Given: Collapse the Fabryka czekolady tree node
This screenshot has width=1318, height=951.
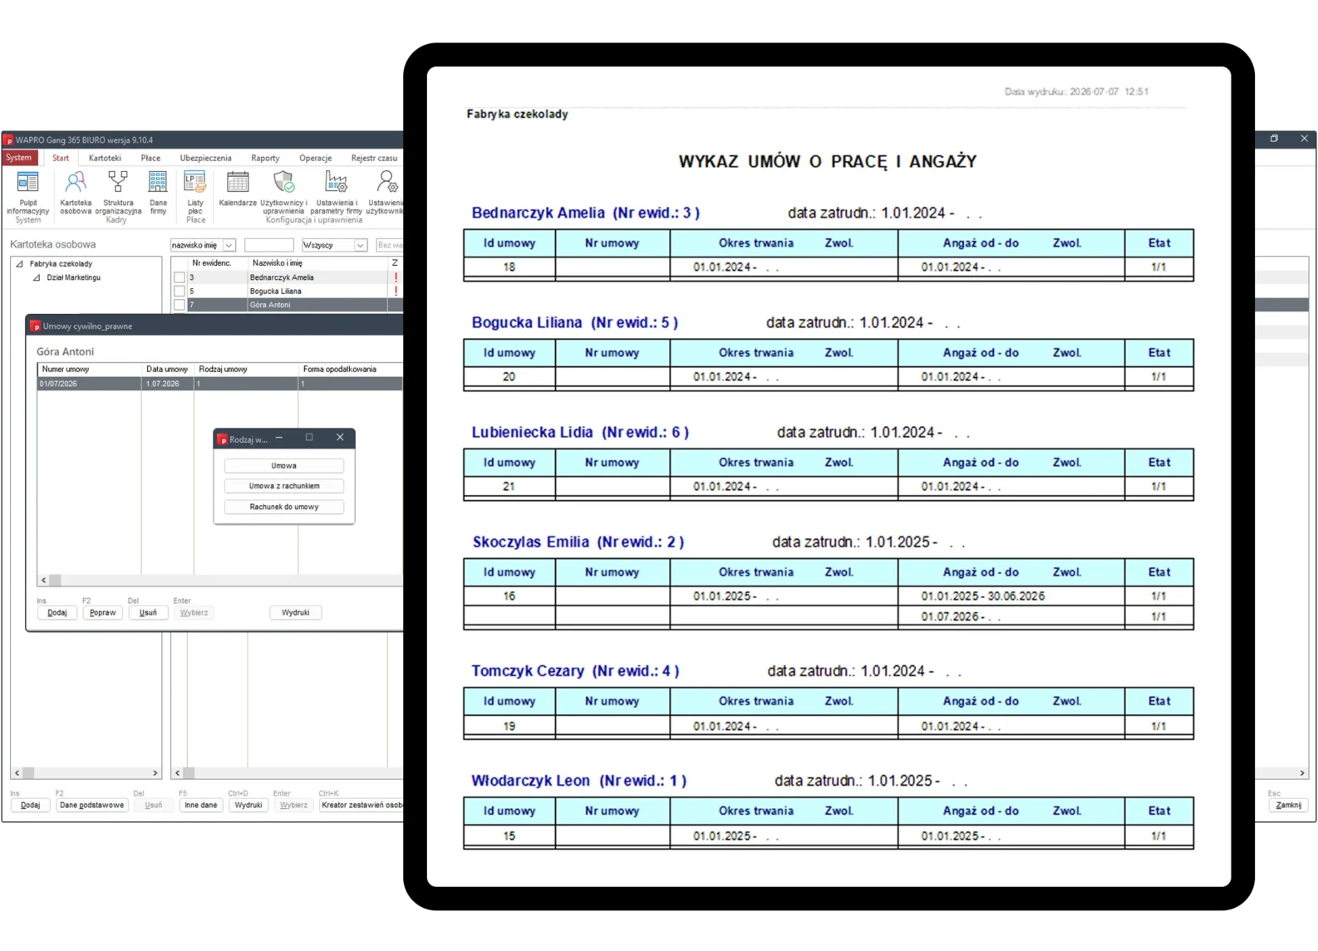Looking at the screenshot, I should coord(19,264).
